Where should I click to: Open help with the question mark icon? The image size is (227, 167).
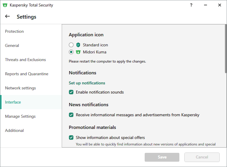[x=191, y=5]
